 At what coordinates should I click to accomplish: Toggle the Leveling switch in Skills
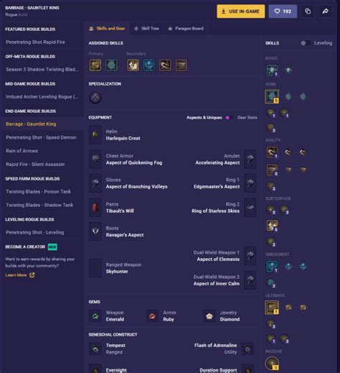click(x=306, y=43)
